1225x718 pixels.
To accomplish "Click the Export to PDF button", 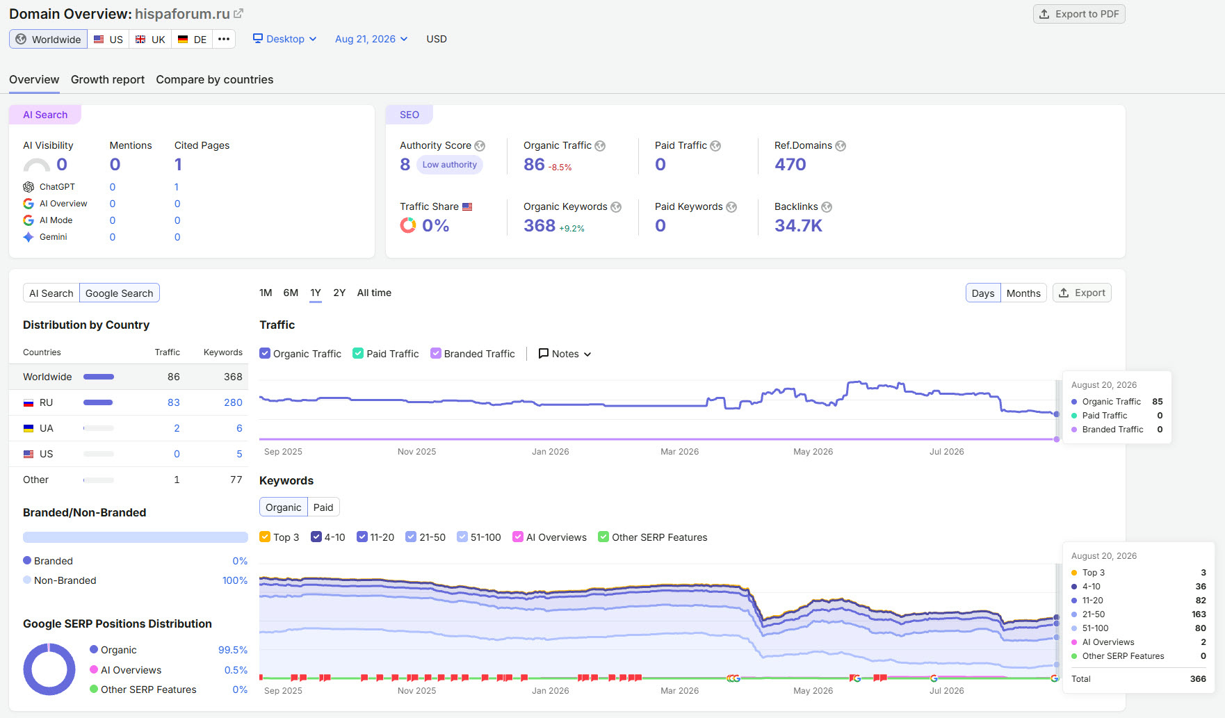I will [x=1079, y=14].
